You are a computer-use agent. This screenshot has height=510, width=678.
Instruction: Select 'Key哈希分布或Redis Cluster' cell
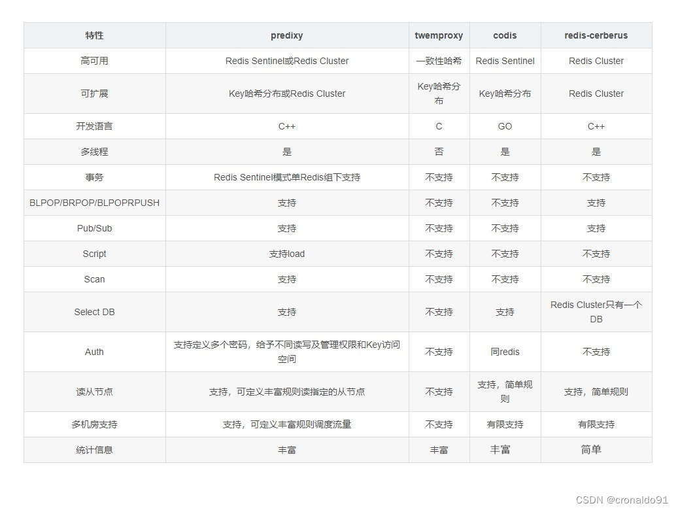[x=286, y=93]
